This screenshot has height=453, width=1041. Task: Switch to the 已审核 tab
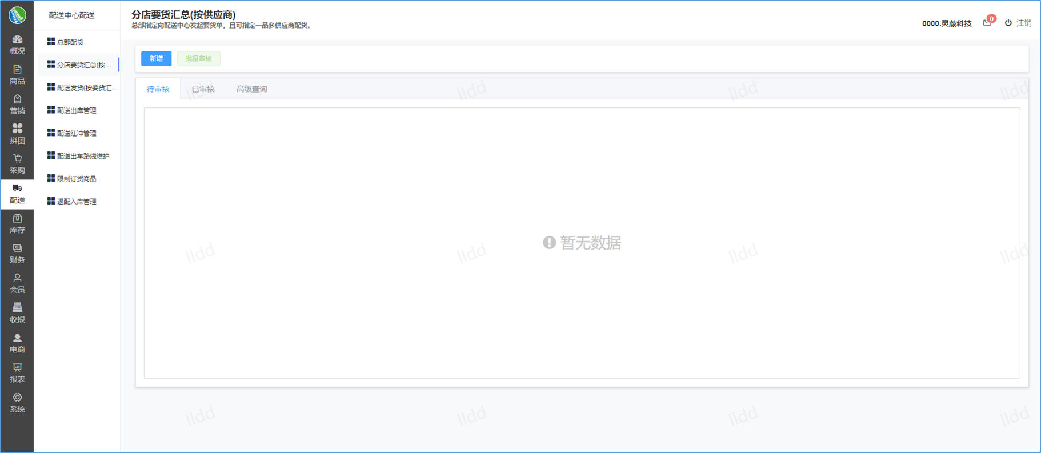click(x=203, y=89)
